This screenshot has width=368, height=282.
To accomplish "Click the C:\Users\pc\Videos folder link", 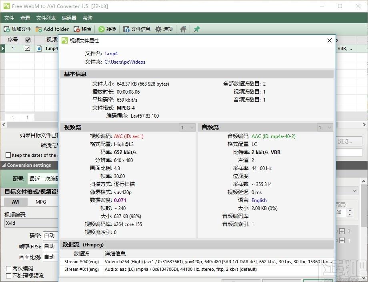I will pyautogui.click(x=125, y=62).
